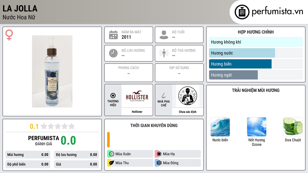
Task: Click the person icon beside Độ tuổi
Action: click(164, 35)
